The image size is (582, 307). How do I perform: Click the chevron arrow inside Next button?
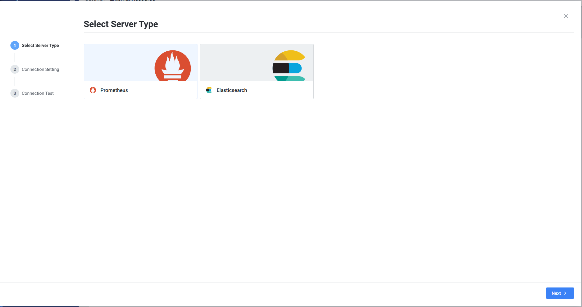565,293
